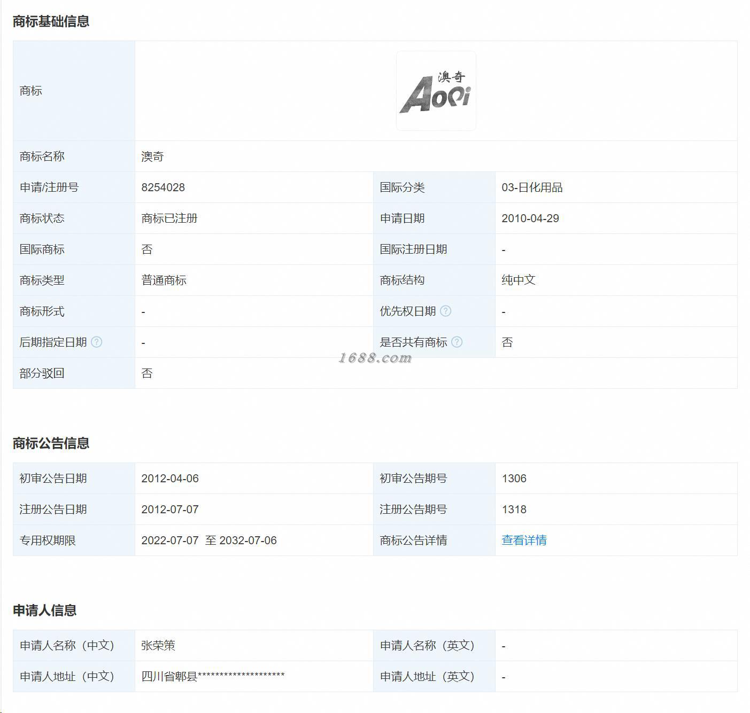Click the 申请/注册号 label cell
750x713 pixels.
(x=74, y=187)
